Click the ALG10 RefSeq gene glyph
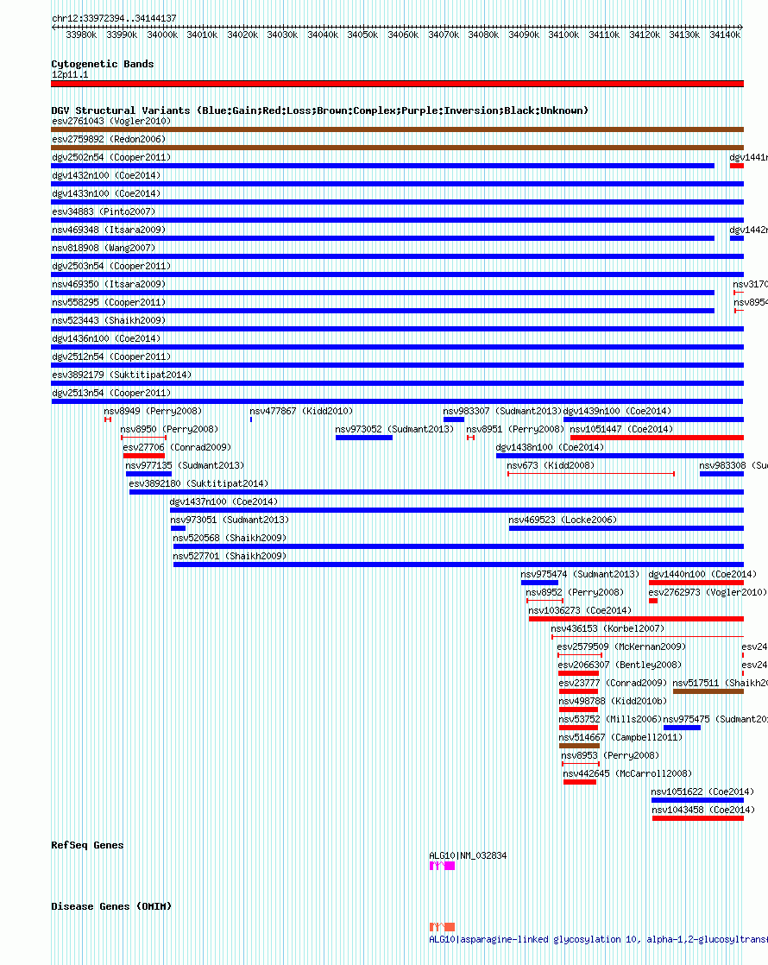 (442, 865)
